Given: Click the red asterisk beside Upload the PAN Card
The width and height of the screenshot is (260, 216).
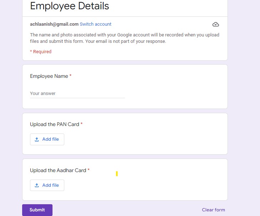Looking at the screenshot, I should tap(81, 124).
